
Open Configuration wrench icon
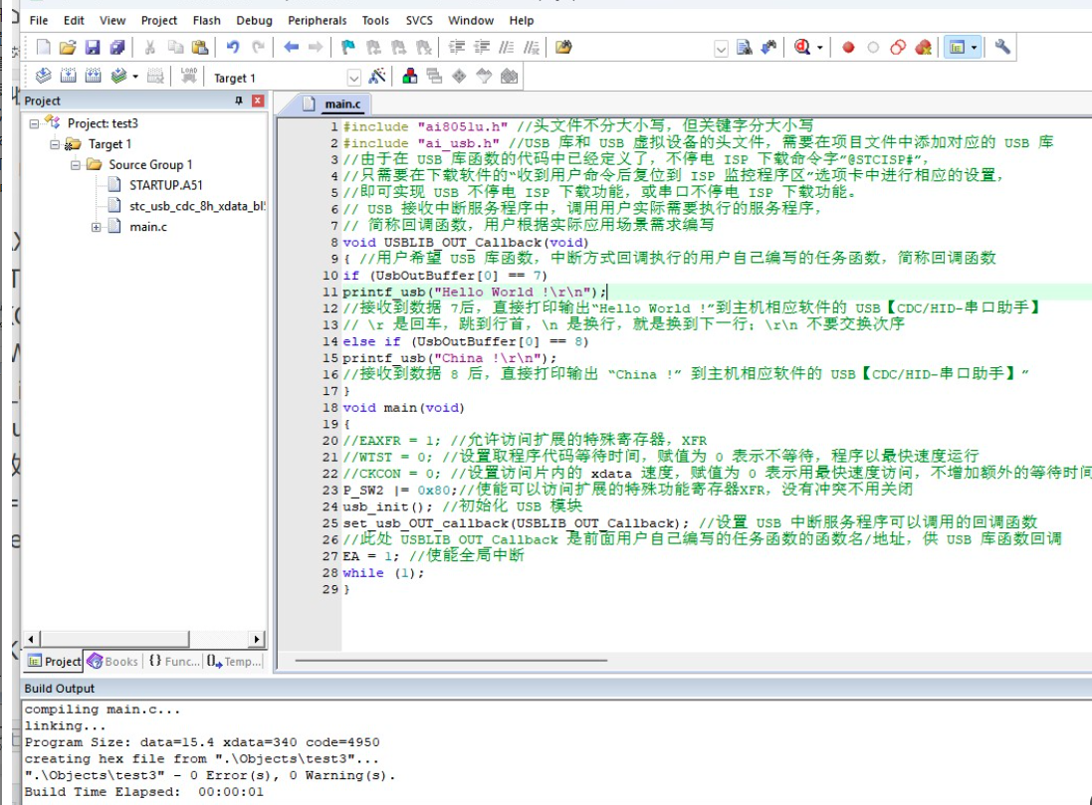1002,47
